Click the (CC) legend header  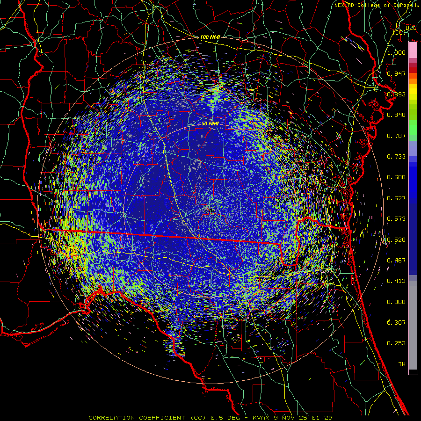coord(399,32)
